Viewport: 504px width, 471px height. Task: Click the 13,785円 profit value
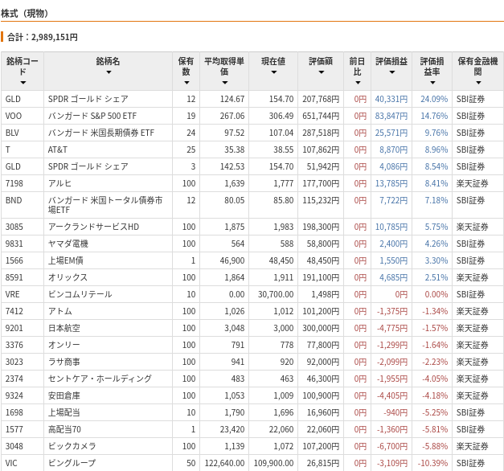coord(391,183)
